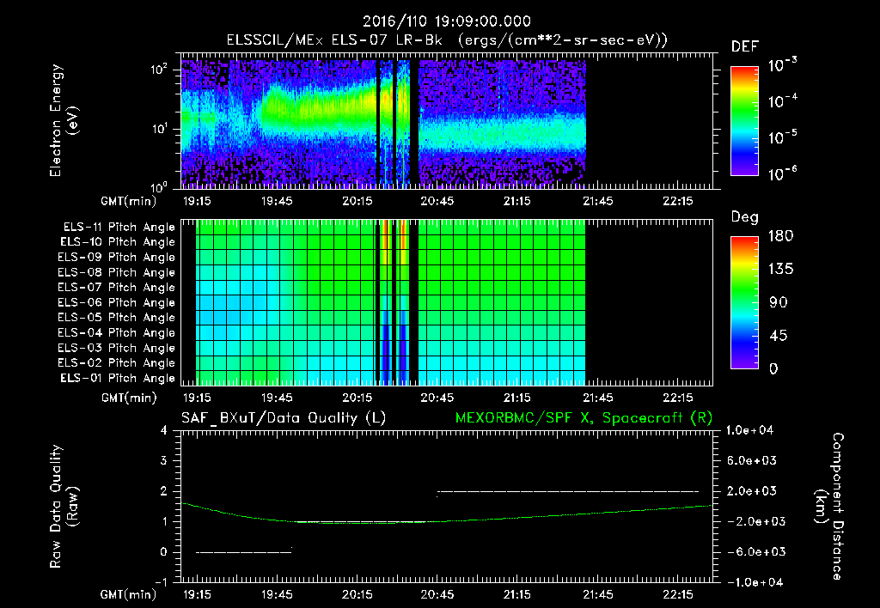Click the 1.0e+04 right axis tick label

pos(749,431)
